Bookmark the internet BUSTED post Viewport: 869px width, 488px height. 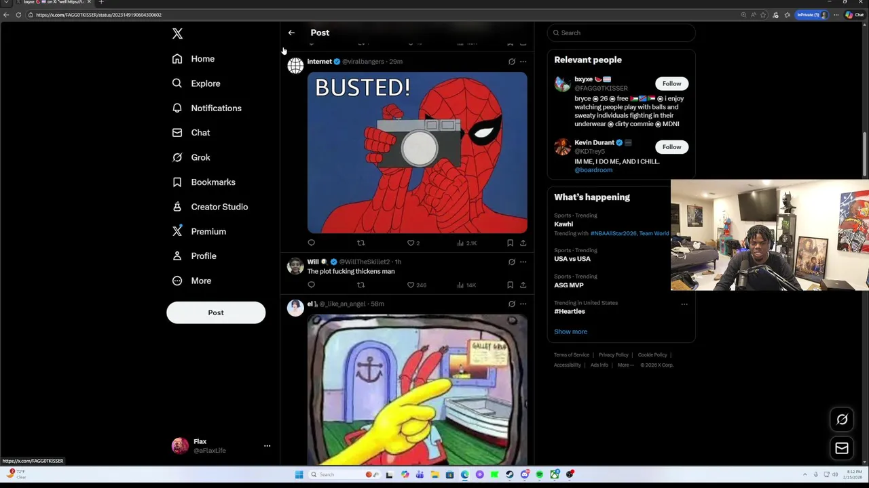click(x=510, y=243)
